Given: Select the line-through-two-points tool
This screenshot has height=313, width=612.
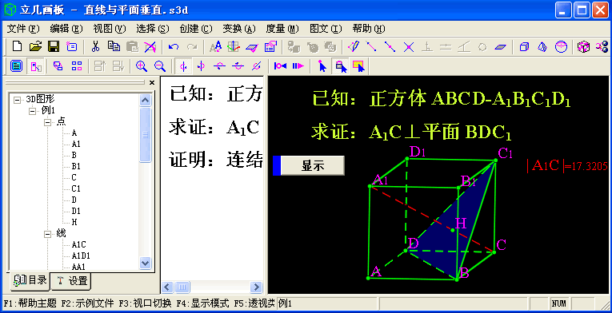Looking at the screenshot, I should pyautogui.click(x=371, y=47).
